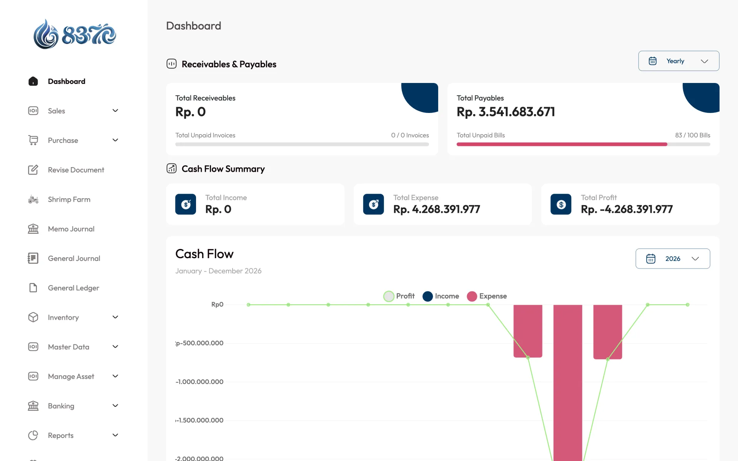Click the company logo
Image resolution: width=738 pixels, height=461 pixels.
pyautogui.click(x=75, y=35)
